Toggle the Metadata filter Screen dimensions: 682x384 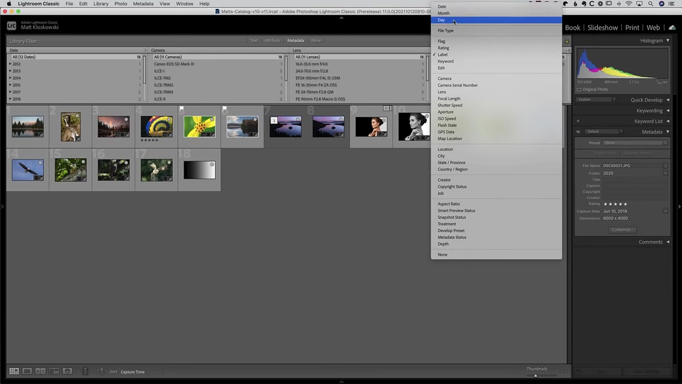click(296, 41)
